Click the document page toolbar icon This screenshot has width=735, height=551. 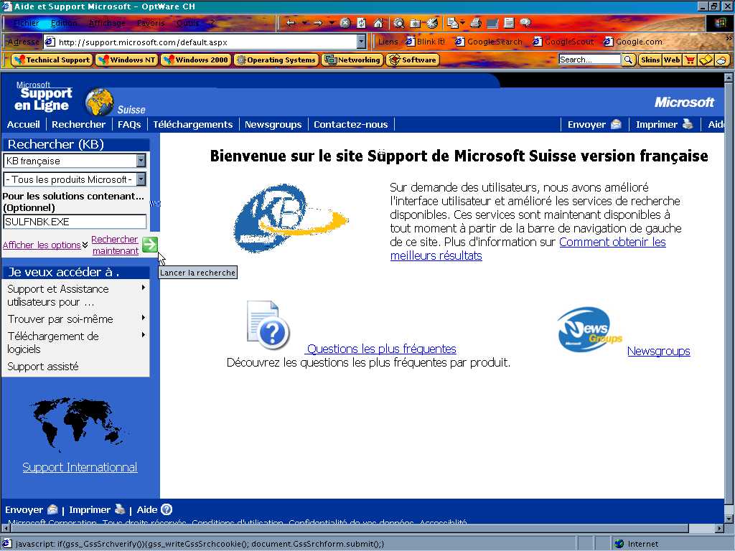509,23
